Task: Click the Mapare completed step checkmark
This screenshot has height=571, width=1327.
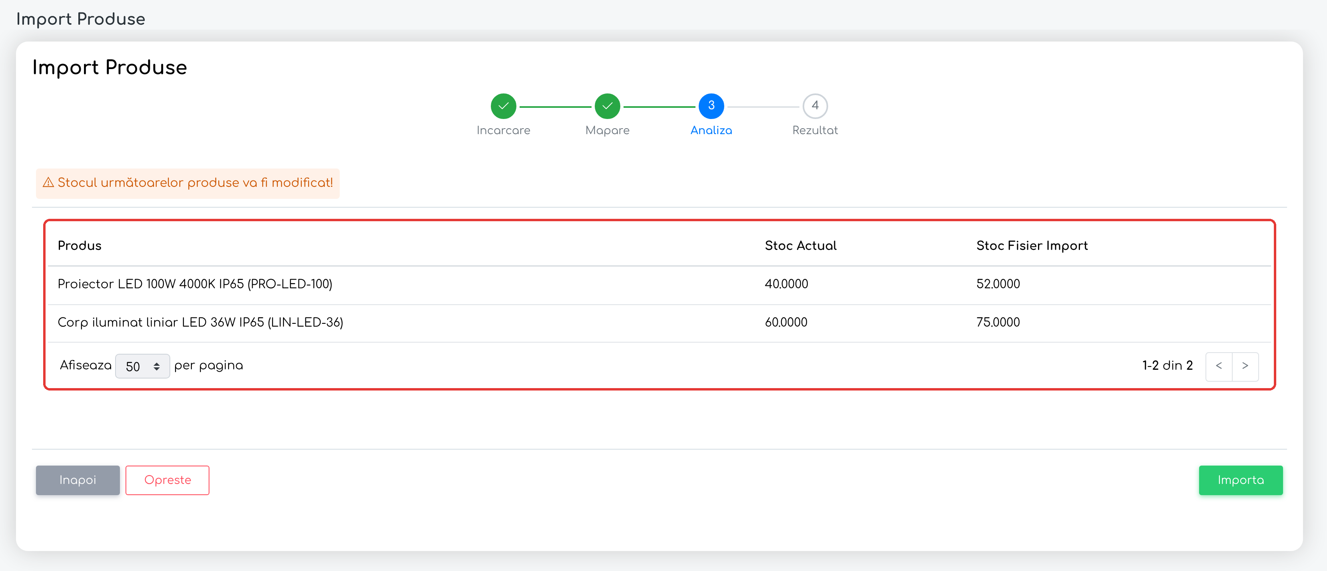Action: [x=608, y=106]
